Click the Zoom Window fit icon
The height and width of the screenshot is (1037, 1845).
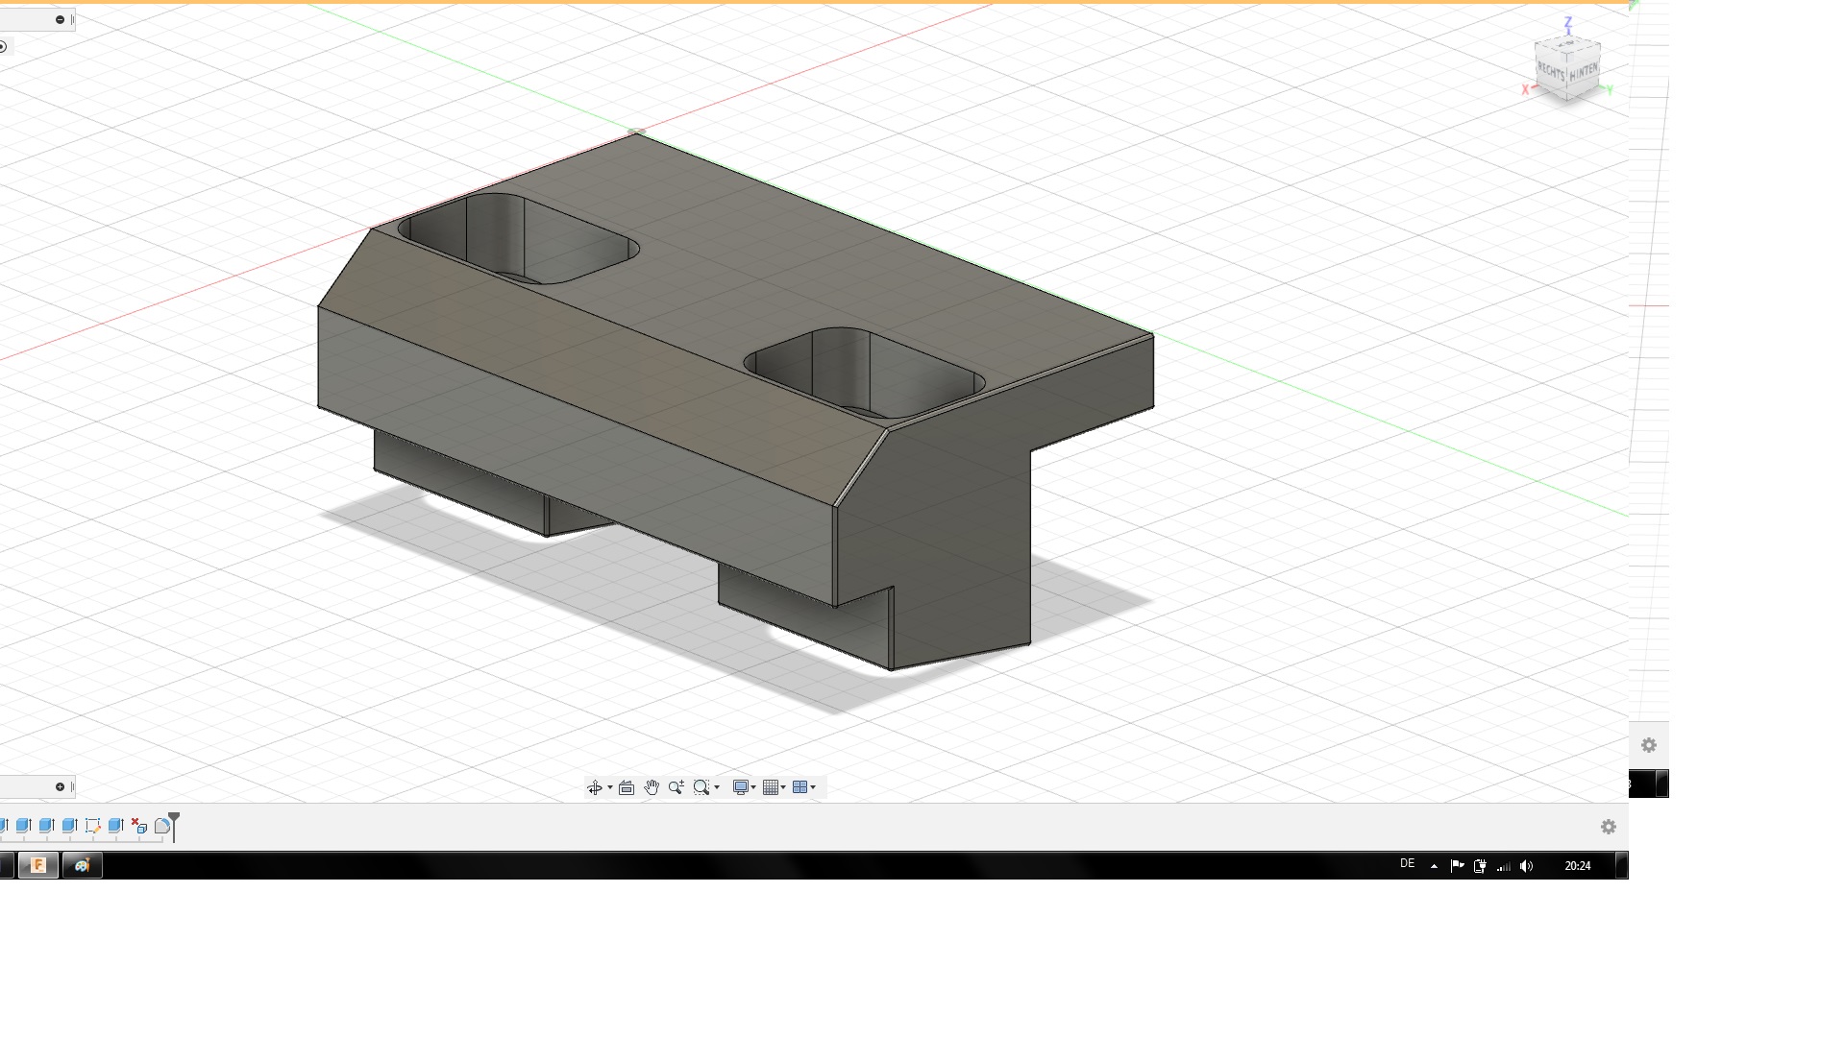pos(701,788)
